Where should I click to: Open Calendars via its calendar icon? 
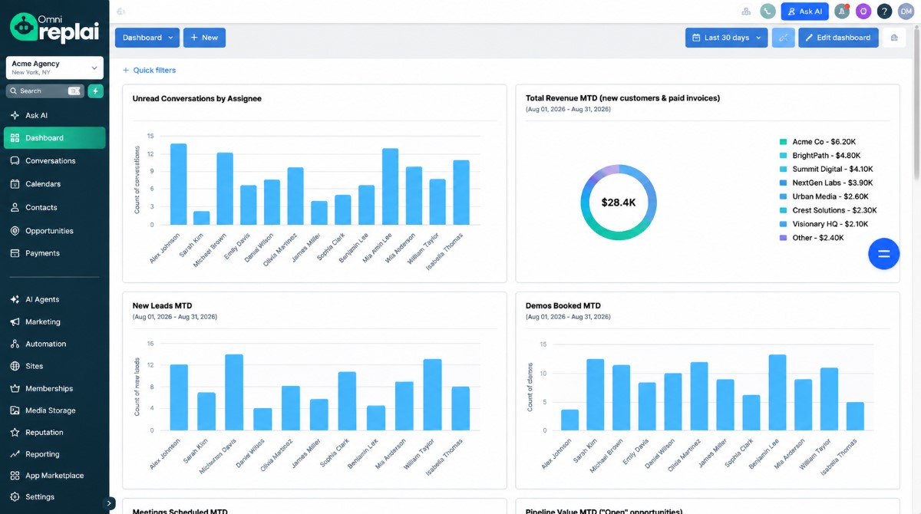click(15, 184)
